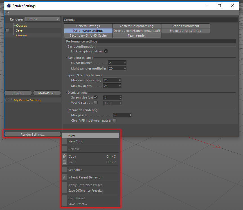243x210 pixels.
Task: Click the Interactive rendering group label
Action: click(82, 110)
